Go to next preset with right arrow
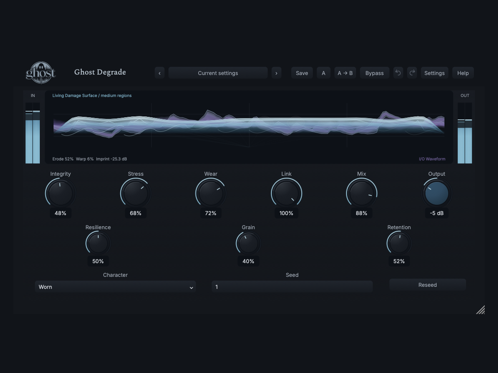Screen dimensions: 498x373 [x=276, y=73]
